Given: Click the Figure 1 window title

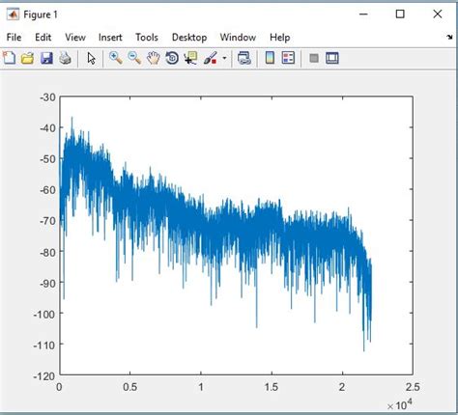Looking at the screenshot, I should coord(41,14).
